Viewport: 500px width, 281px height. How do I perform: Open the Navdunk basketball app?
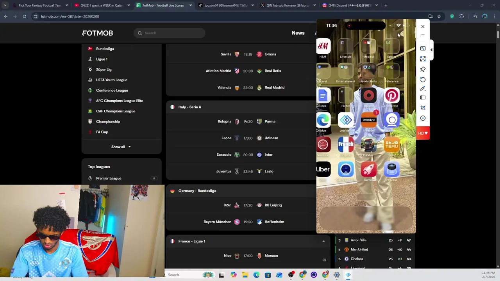click(x=323, y=145)
